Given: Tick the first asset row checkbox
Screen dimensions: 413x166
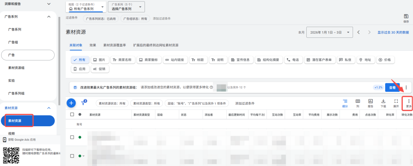Looking at the screenshot, I should point(72,137).
